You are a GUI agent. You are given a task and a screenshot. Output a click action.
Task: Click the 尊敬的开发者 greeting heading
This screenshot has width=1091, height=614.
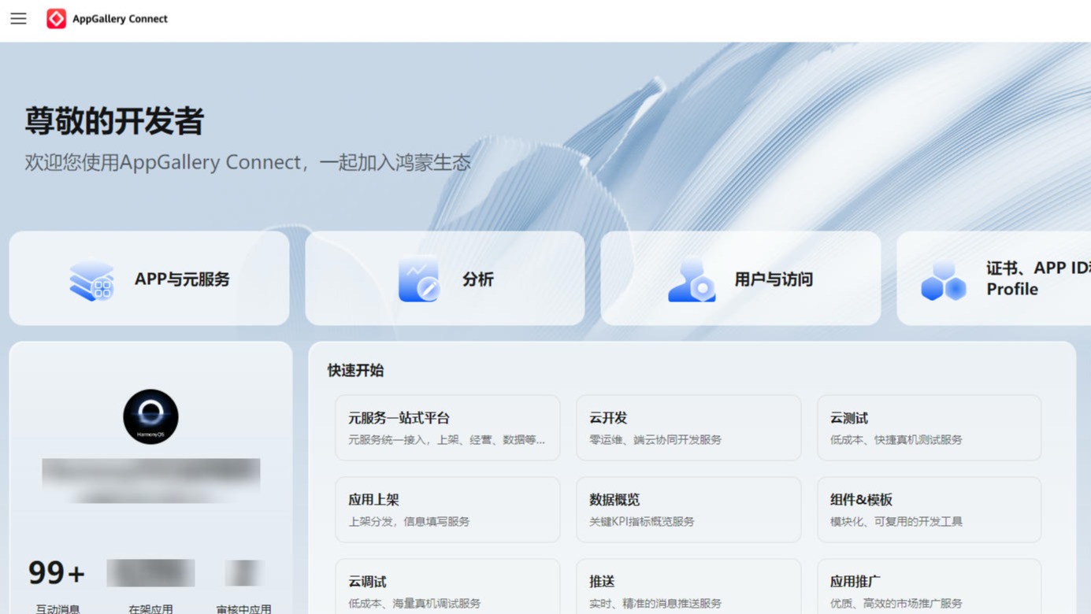[x=114, y=121]
